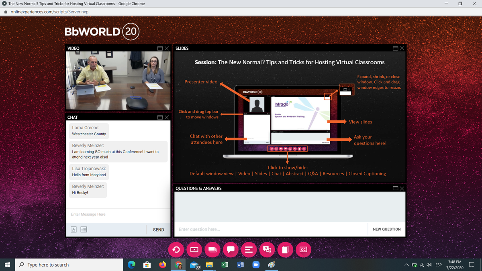Turn on Closed Captioning (CC)
Screen dimensions: 482x271
coord(303,250)
